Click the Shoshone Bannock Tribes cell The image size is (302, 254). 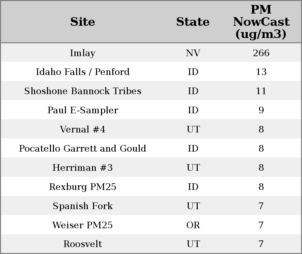[x=82, y=91]
